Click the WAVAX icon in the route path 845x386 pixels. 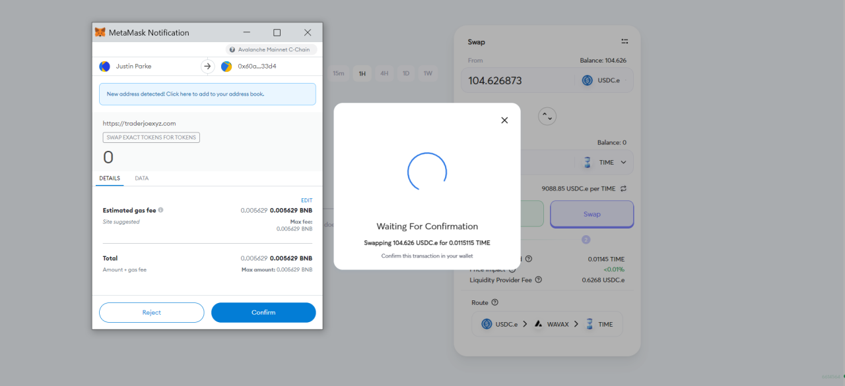click(x=539, y=324)
